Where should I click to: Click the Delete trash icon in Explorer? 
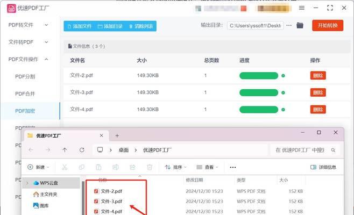click(150, 167)
